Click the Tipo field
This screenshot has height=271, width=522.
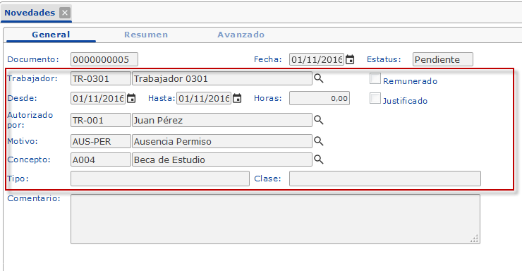pos(160,179)
